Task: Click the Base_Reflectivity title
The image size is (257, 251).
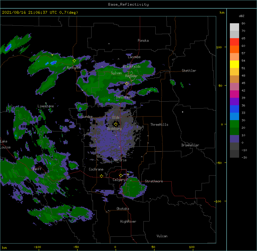Action: click(128, 4)
